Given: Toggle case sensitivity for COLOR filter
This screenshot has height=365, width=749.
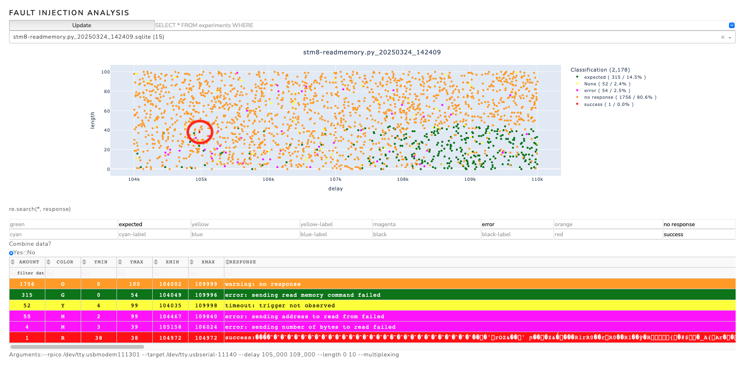Looking at the screenshot, I should click(50, 273).
